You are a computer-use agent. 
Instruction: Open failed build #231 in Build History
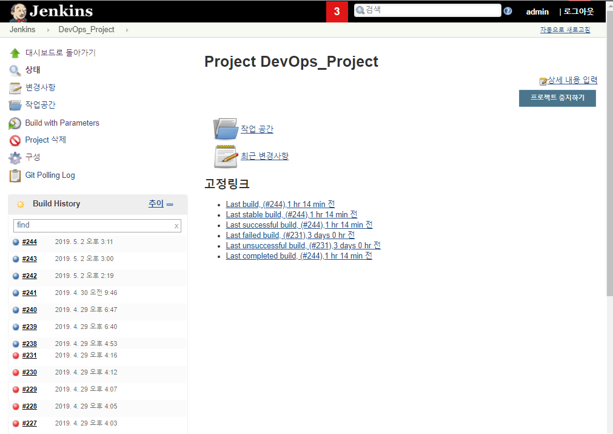pyautogui.click(x=29, y=355)
